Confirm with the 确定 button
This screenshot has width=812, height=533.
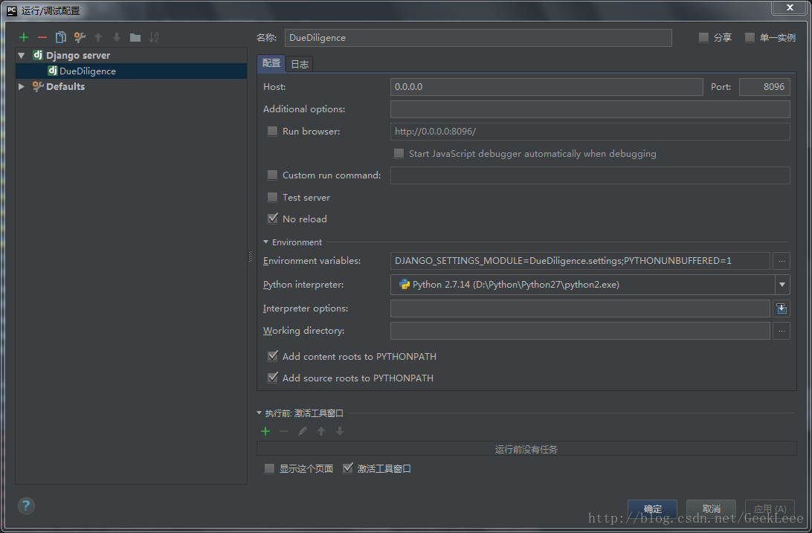653,508
